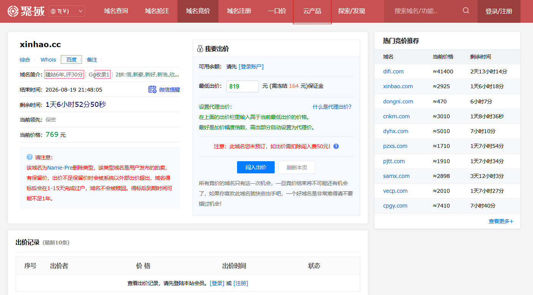This screenshot has width=533, height=295.
Task: Click the blue help icon beside 闯入费50元
Action: point(336,146)
